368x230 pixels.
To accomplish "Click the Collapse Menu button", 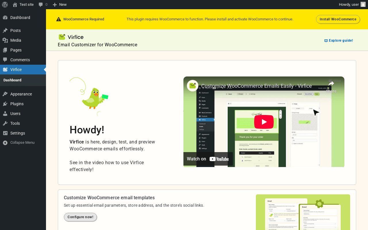I will click(x=23, y=143).
